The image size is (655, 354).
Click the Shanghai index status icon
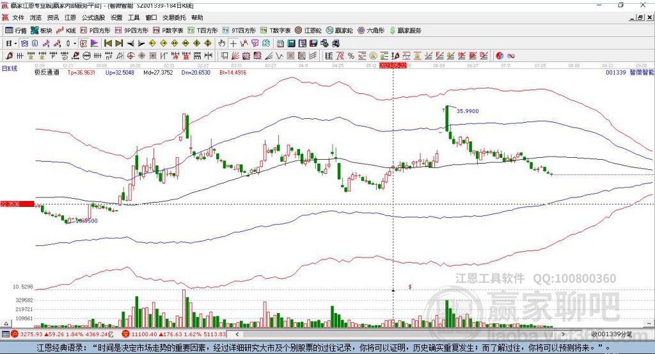click(15, 334)
